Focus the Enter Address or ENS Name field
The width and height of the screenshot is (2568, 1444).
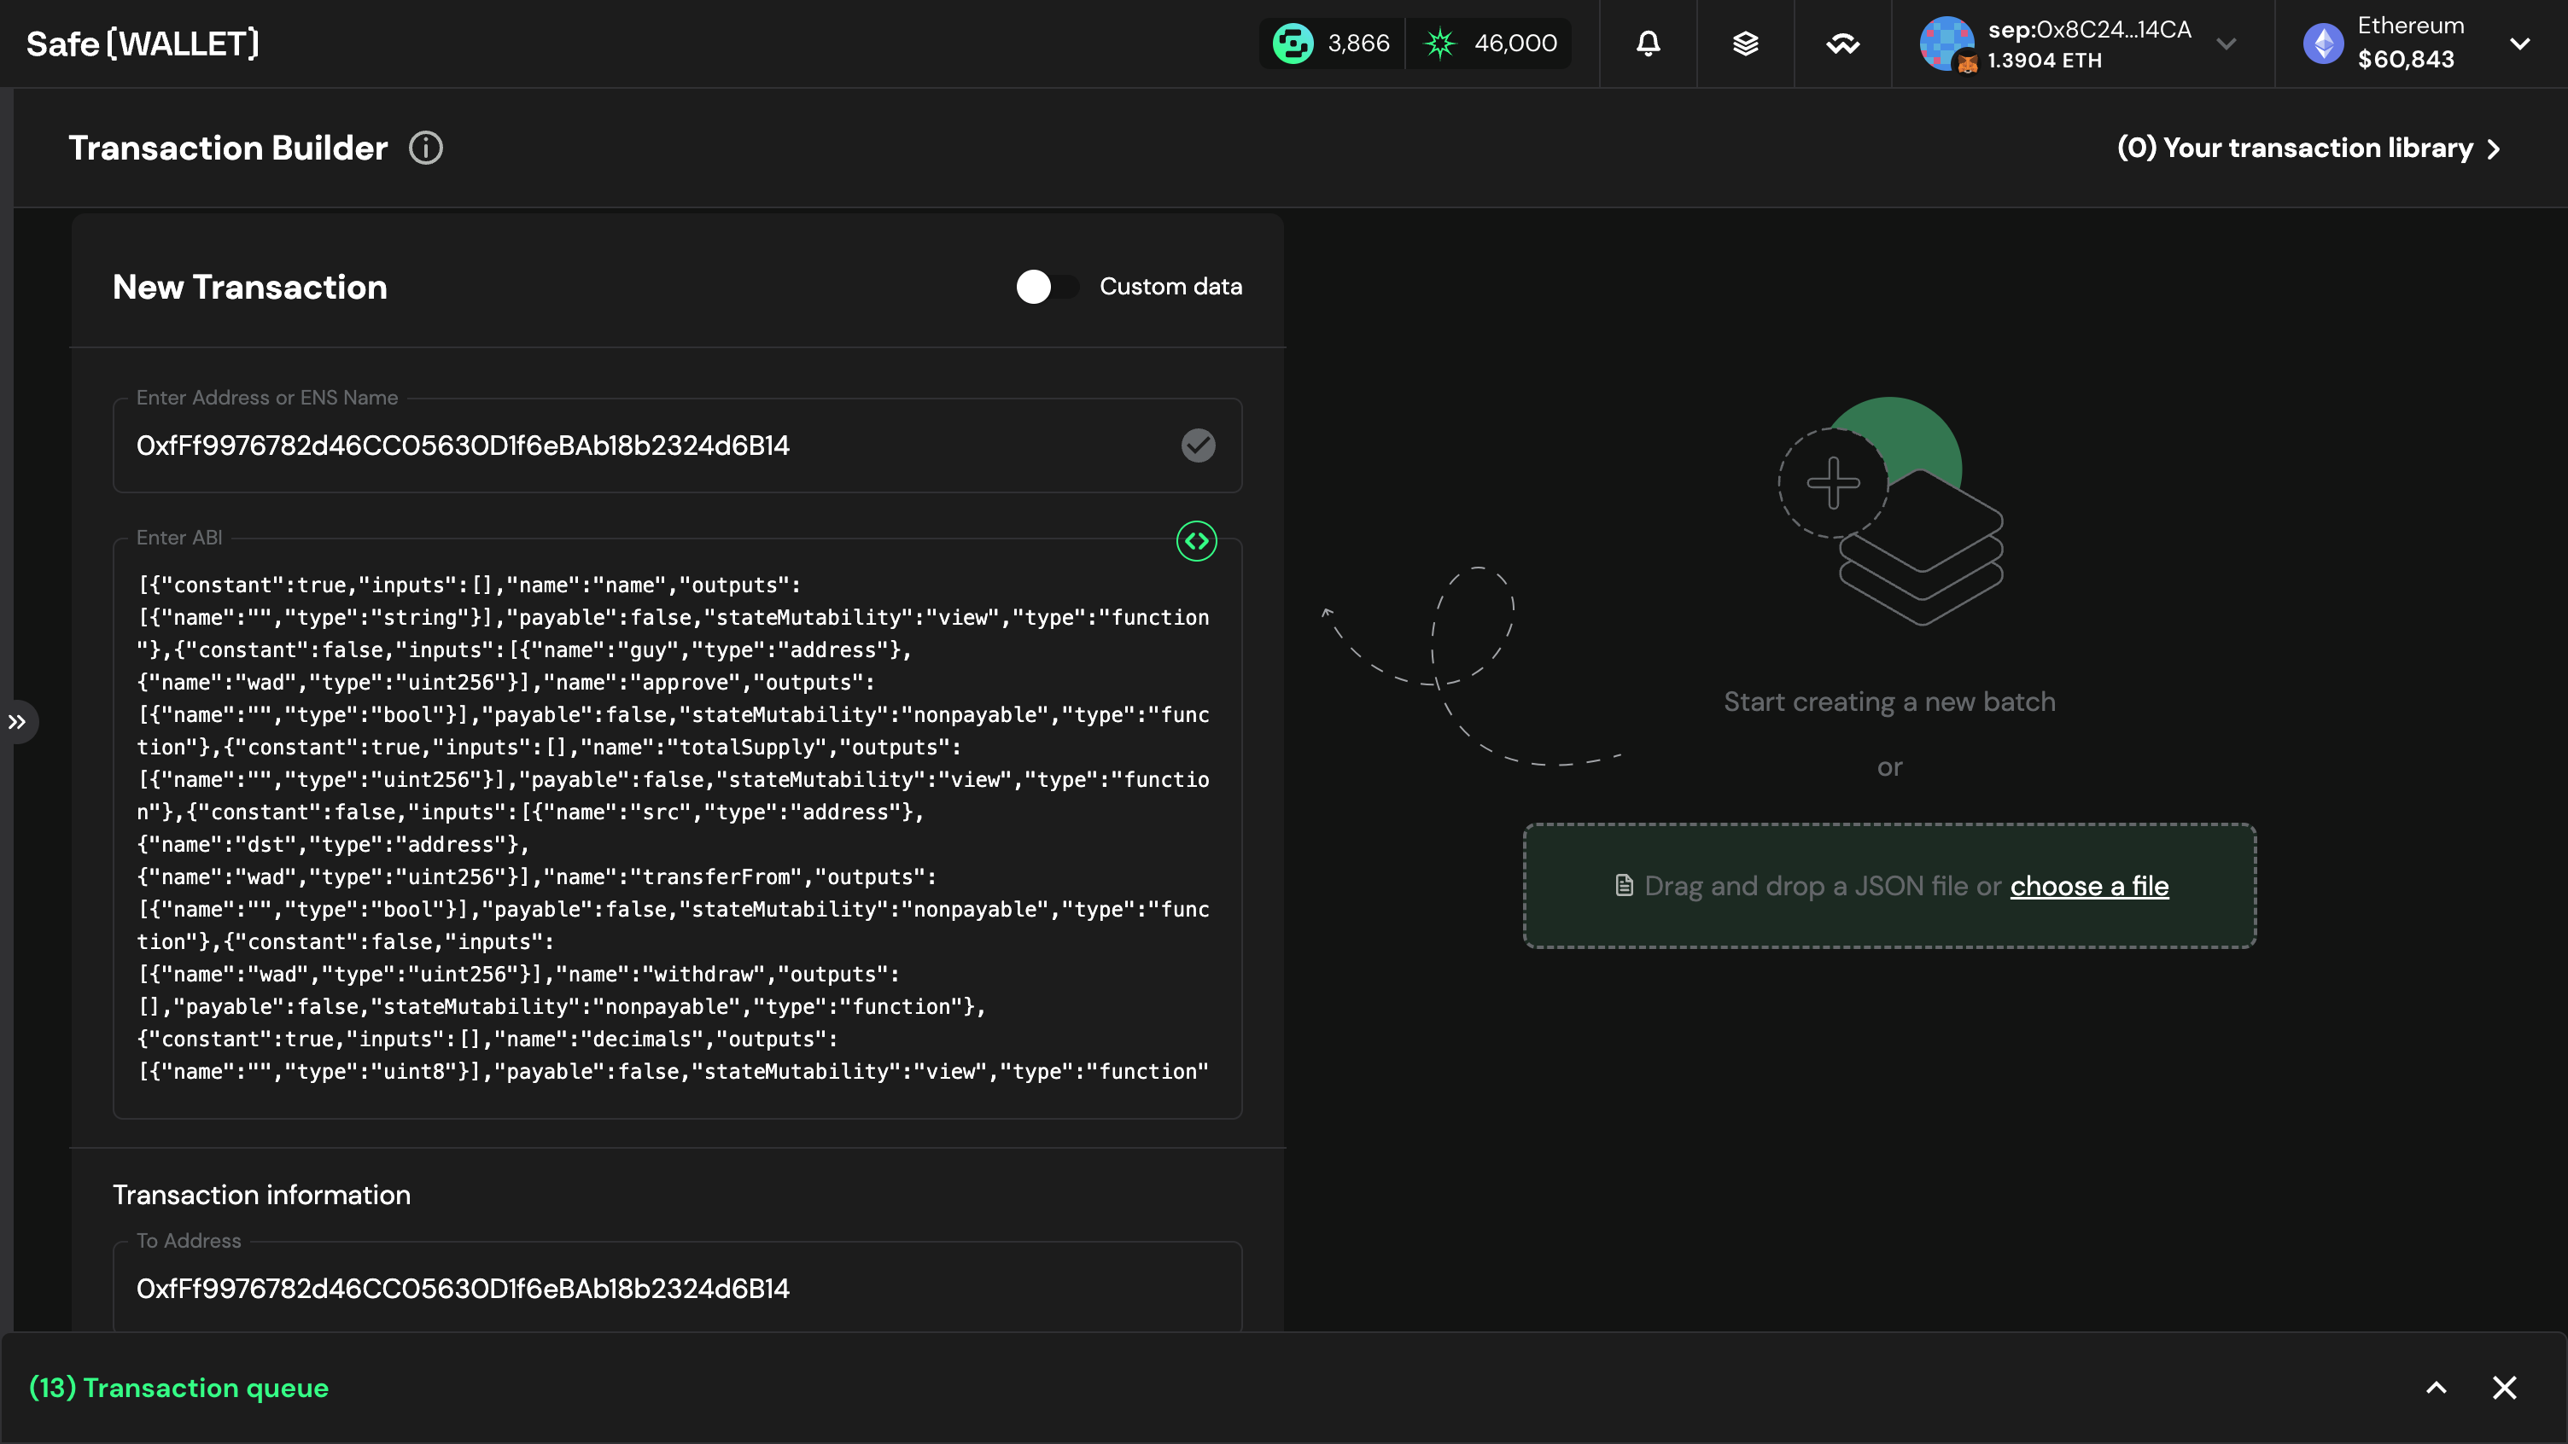click(677, 445)
